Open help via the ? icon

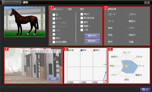tap(145, 3)
